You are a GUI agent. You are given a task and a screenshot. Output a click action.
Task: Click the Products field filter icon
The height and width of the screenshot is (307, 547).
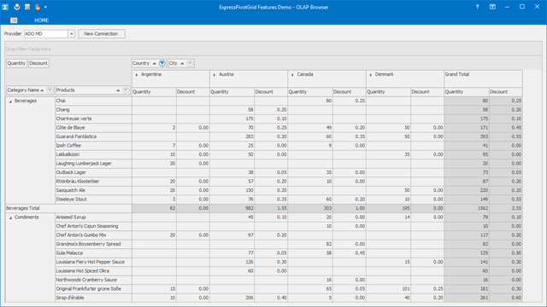(126, 90)
